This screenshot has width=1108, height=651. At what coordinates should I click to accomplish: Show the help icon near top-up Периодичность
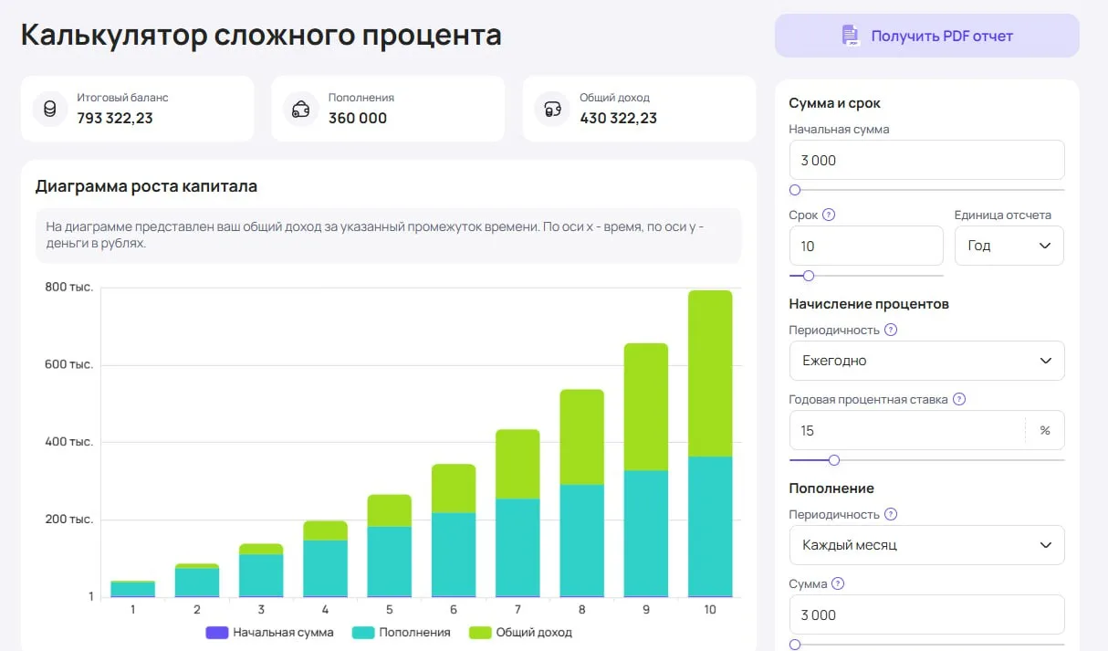[891, 514]
